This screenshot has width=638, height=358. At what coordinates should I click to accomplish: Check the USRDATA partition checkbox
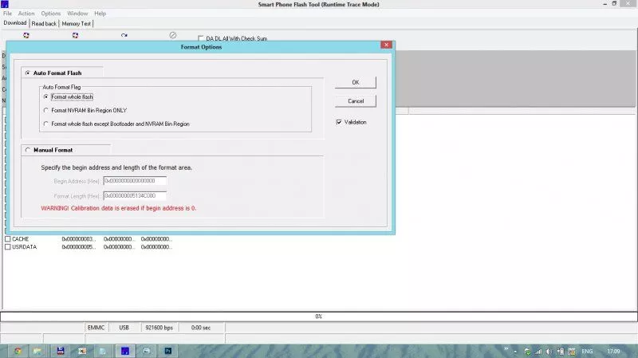[x=8, y=247]
